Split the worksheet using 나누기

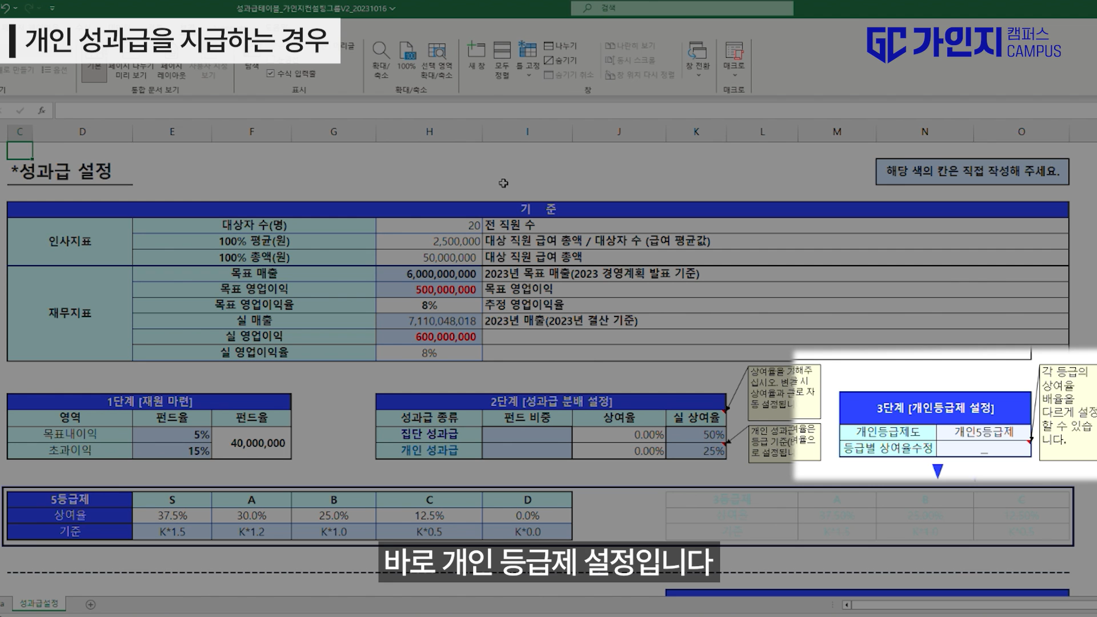[562, 47]
